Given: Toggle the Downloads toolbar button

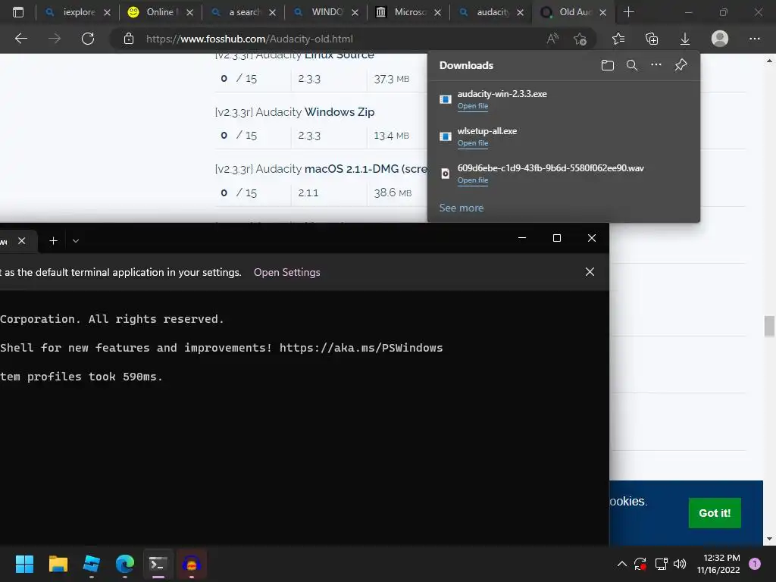Looking at the screenshot, I should pos(685,39).
